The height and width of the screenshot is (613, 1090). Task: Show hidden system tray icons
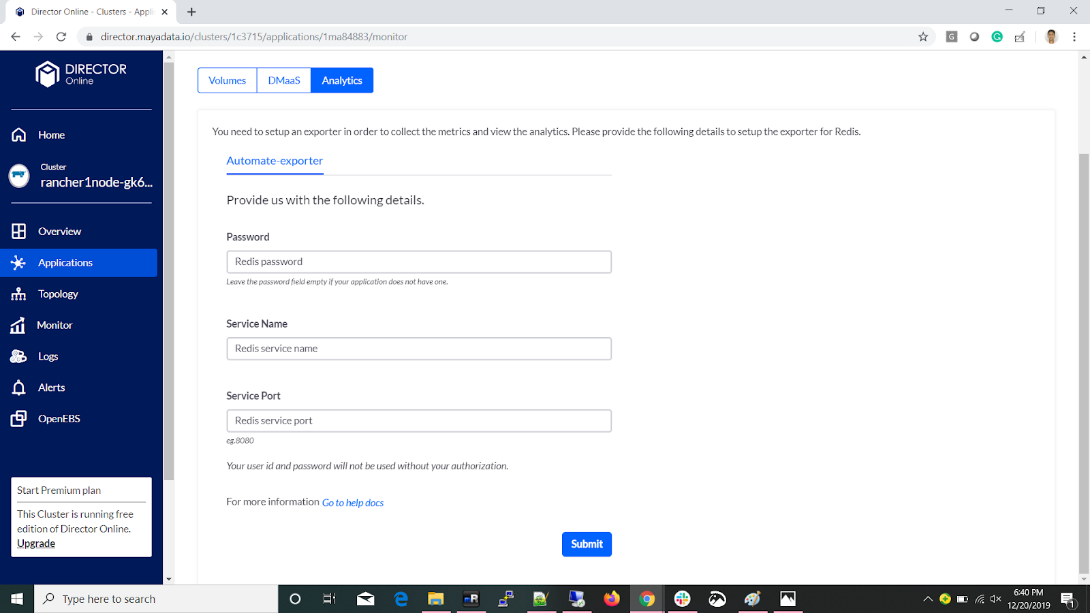(928, 599)
